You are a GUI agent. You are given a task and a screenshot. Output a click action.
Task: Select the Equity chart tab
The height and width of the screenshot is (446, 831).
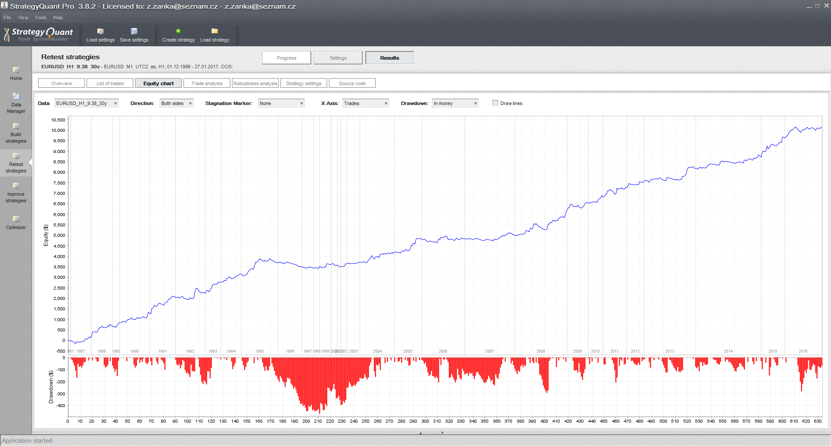(158, 83)
